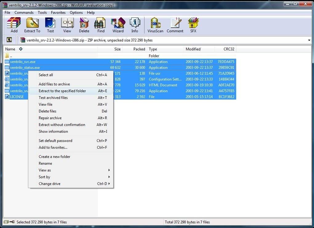
Task: Click the WinRAR icon in the title bar
Action: 5,5
